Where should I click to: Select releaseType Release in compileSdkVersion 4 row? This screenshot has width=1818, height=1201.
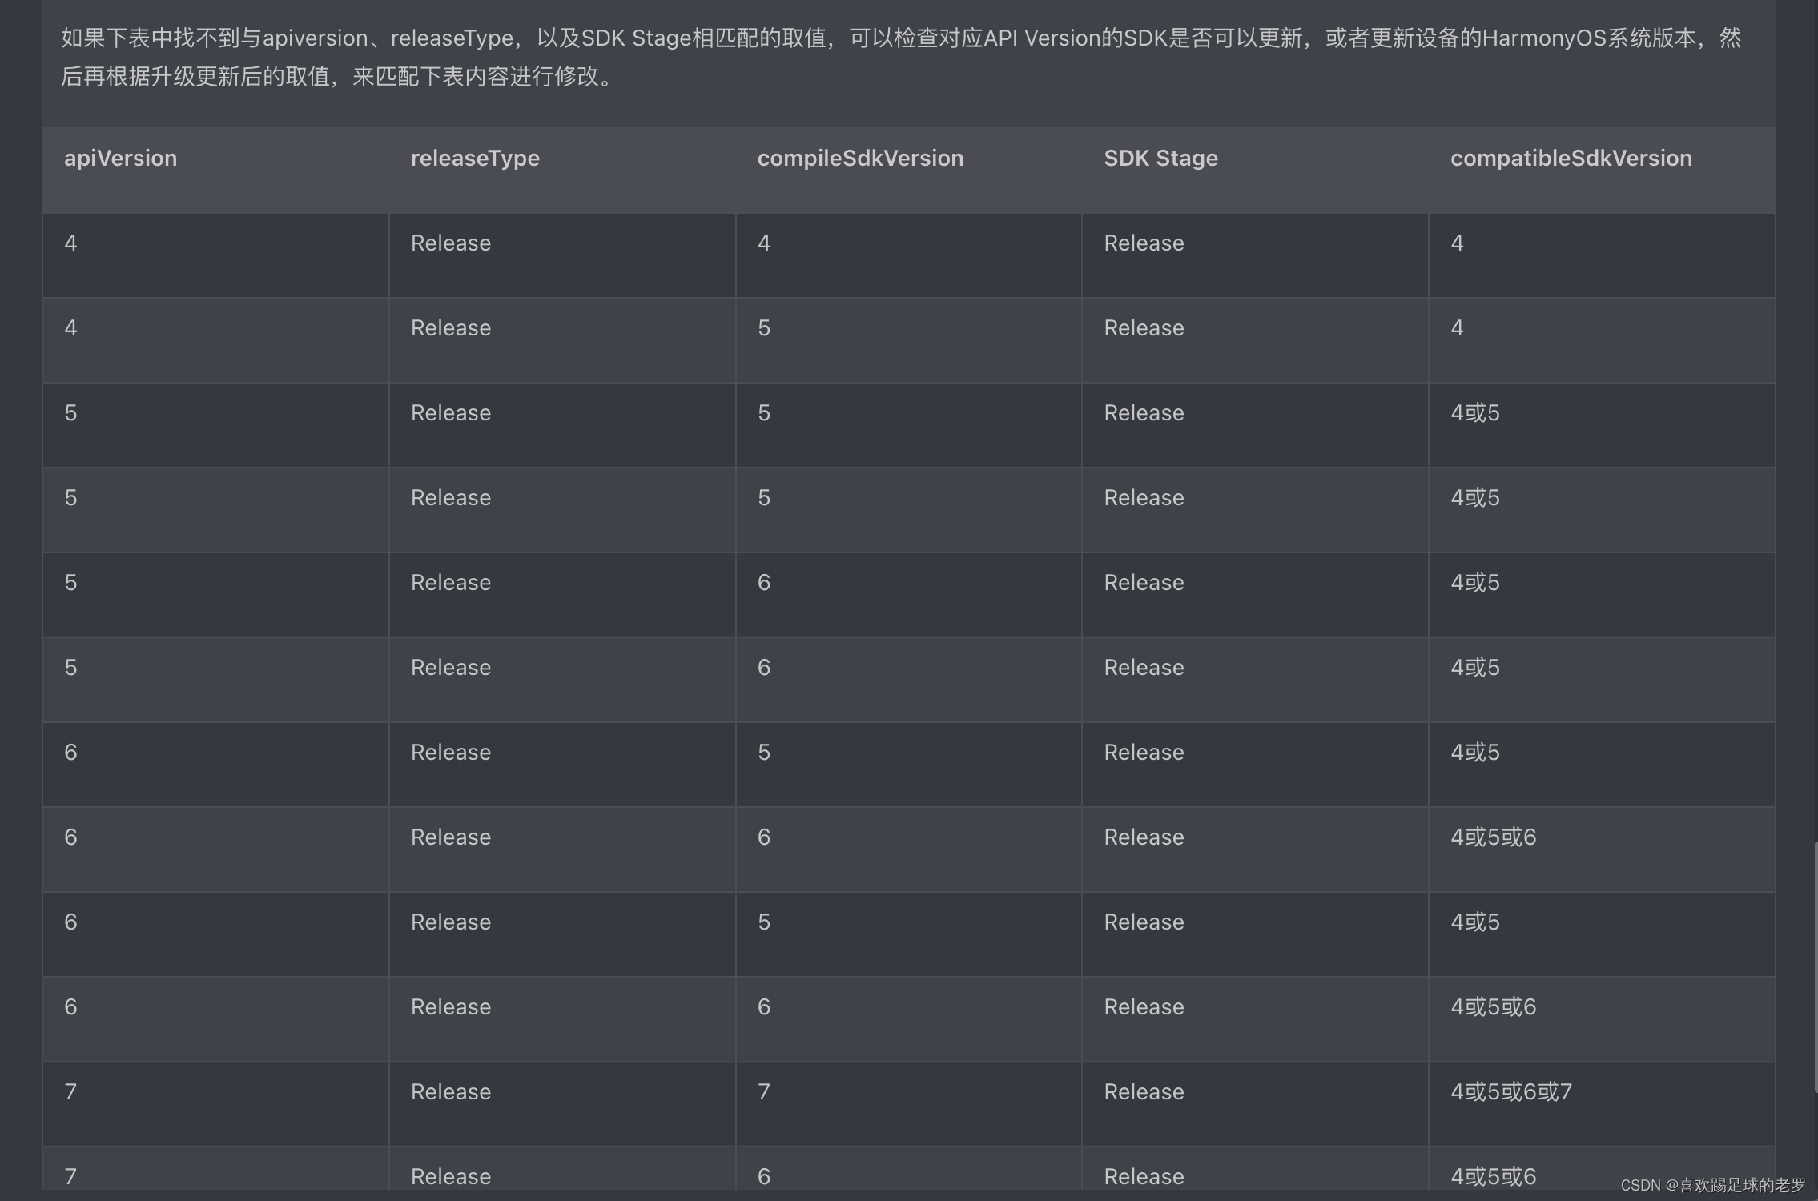pos(562,255)
